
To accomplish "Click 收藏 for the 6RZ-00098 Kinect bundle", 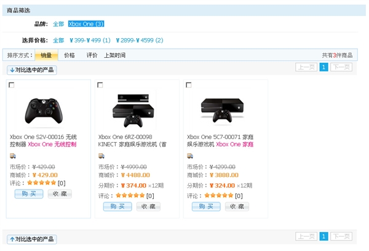I will tap(148, 207).
